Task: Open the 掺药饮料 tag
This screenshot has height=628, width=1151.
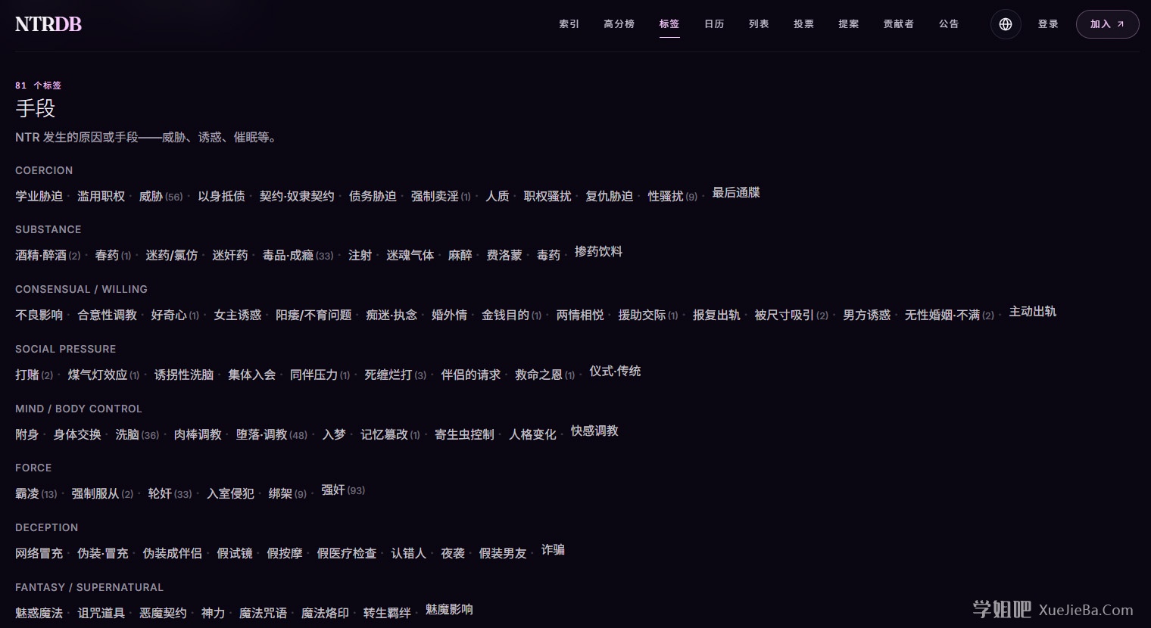Action: tap(598, 252)
